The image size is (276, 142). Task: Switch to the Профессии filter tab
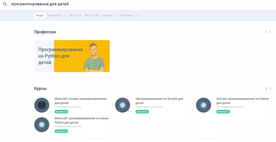[x=56, y=15]
